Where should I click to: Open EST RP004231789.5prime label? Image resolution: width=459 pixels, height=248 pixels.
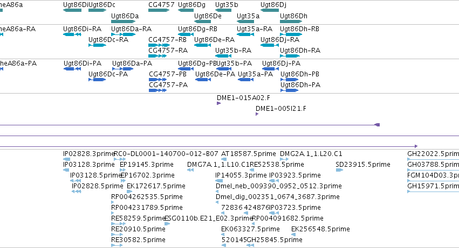(147, 208)
